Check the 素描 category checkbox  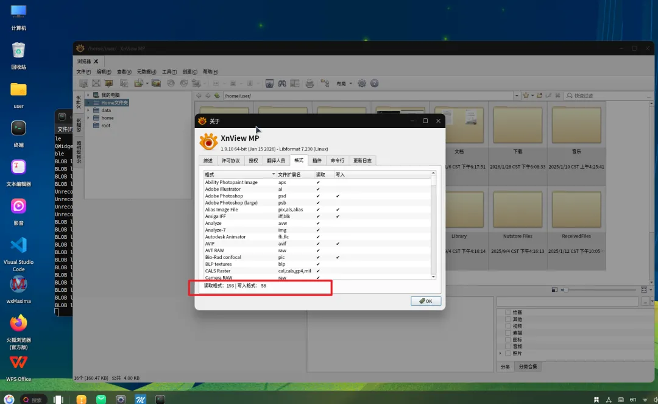(508, 333)
